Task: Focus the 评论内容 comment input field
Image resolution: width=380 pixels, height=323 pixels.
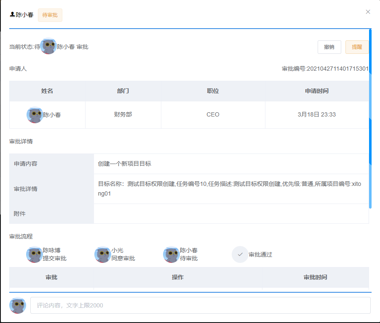Action: [x=201, y=305]
